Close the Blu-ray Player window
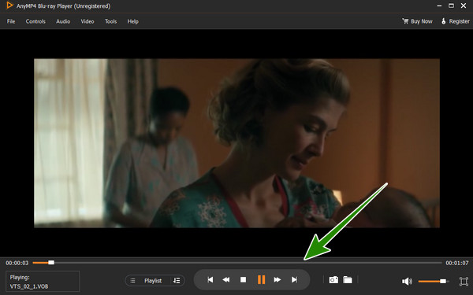 coord(464,6)
